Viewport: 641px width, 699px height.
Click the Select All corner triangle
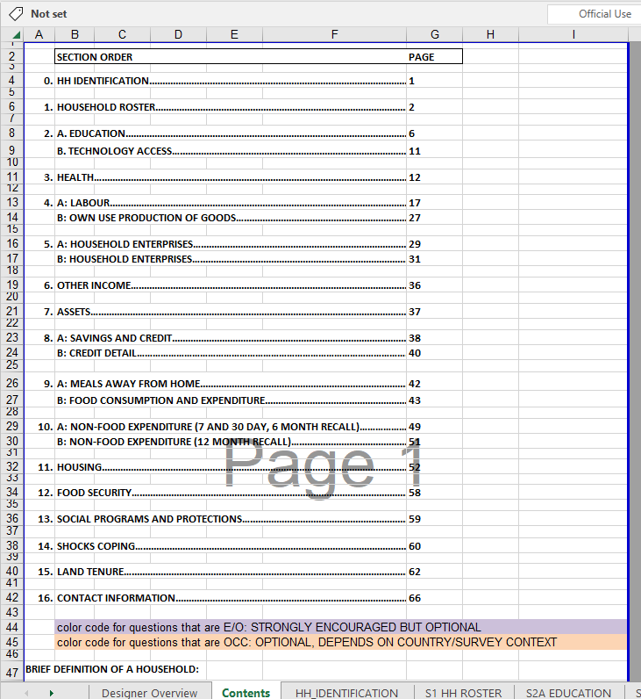[x=12, y=34]
